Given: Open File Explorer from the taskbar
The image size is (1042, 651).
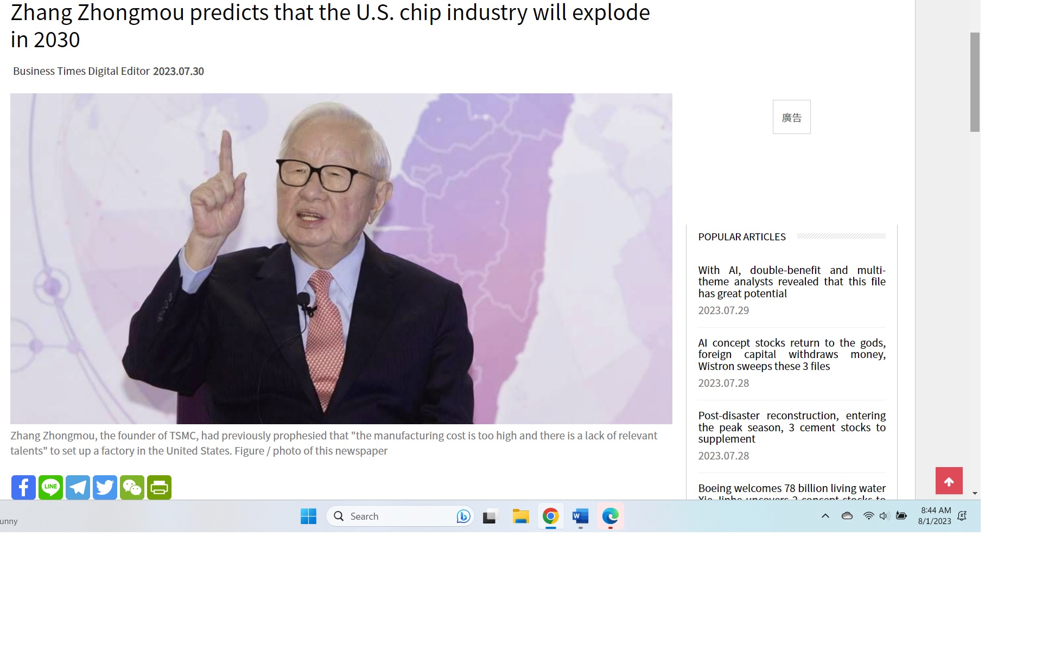Looking at the screenshot, I should tap(520, 516).
